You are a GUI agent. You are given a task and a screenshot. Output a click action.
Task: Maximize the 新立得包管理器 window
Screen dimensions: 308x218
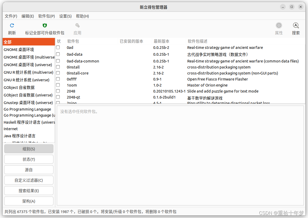coord(292,7)
